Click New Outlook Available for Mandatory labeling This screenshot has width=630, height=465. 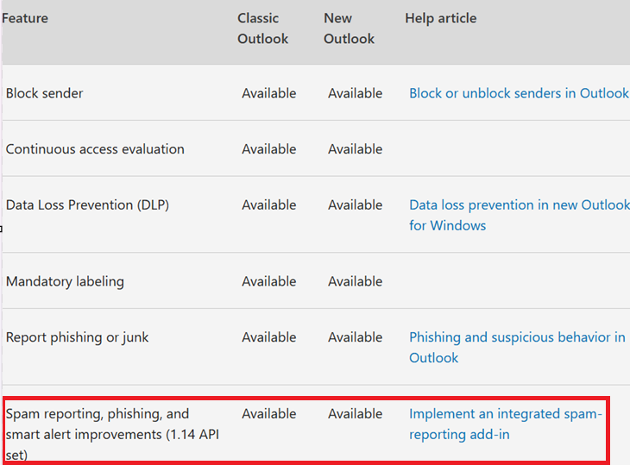click(356, 281)
